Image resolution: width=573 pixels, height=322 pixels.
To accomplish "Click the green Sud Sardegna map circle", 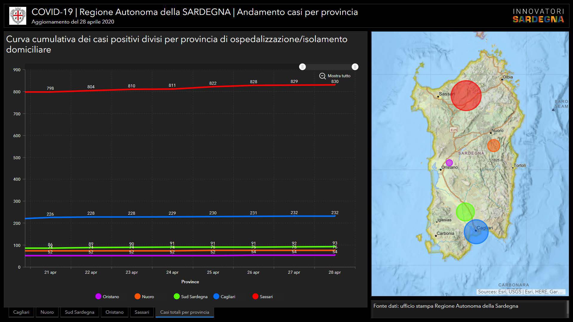I will (x=465, y=212).
